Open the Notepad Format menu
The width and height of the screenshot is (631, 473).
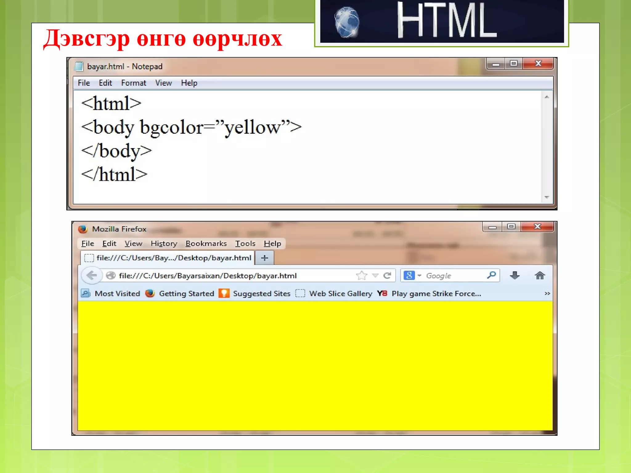click(133, 83)
